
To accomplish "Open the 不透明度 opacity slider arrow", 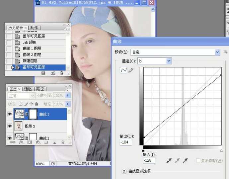I will tap(68, 96).
